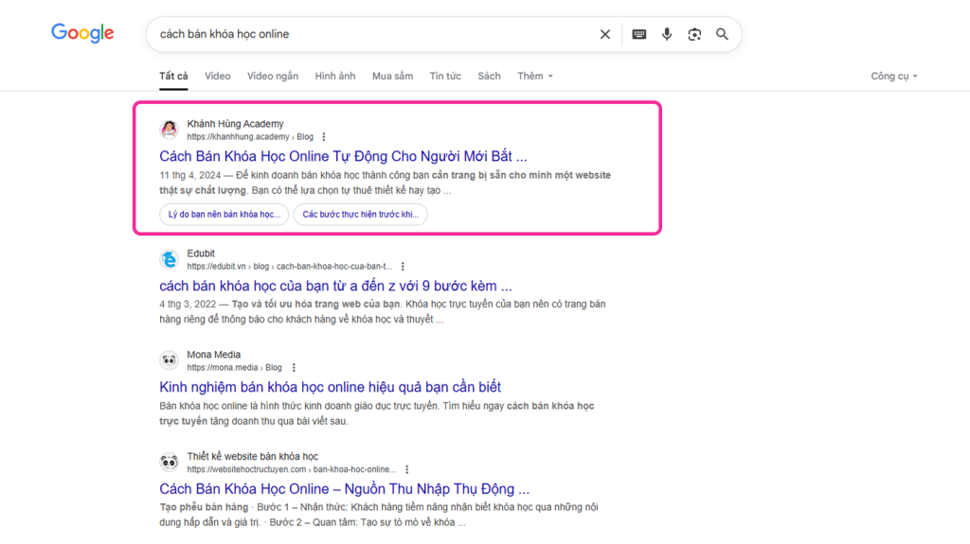Image resolution: width=970 pixels, height=544 pixels.
Task: Click the Mona Media site name
Action: click(x=213, y=355)
